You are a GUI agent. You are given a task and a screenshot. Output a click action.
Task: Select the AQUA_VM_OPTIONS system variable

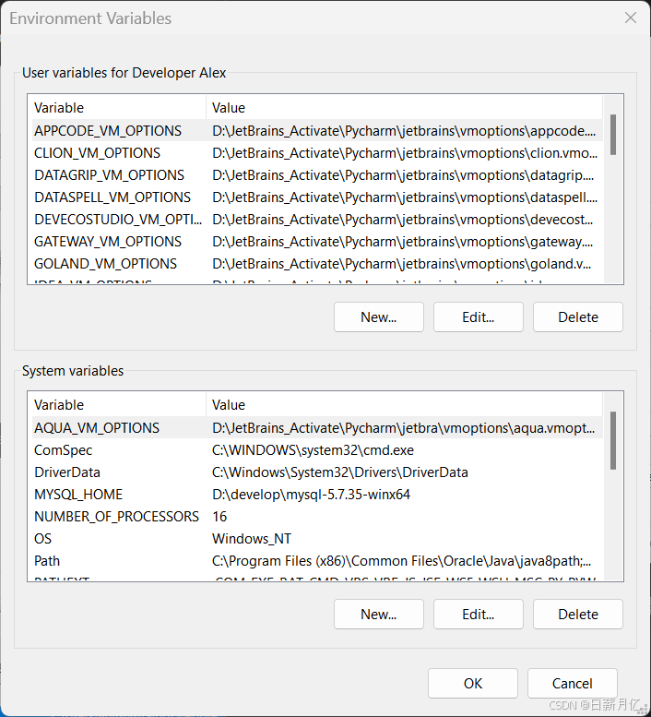[317, 428]
